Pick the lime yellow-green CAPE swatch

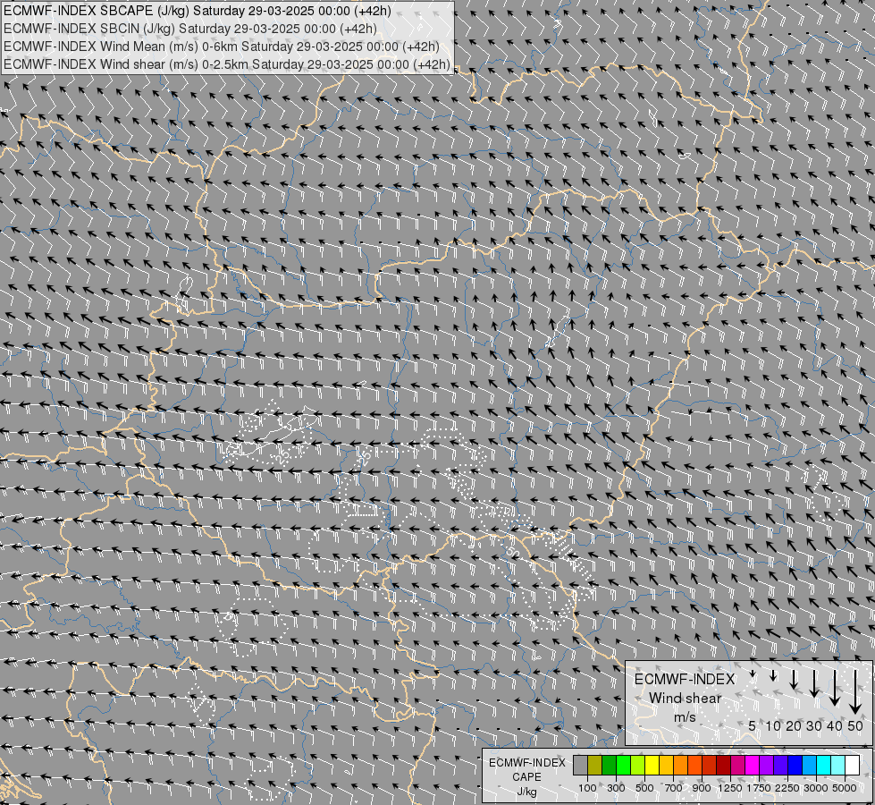638,766
